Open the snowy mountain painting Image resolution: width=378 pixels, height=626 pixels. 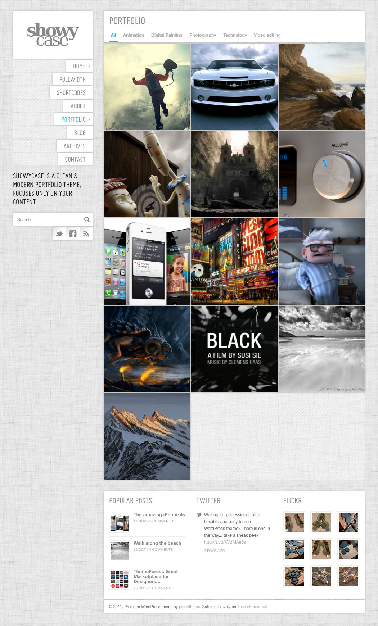(147, 436)
